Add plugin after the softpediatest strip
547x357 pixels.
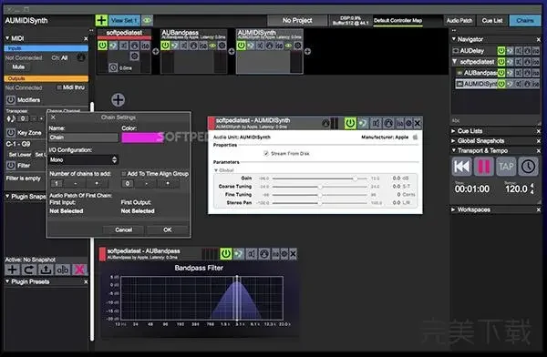point(156,51)
